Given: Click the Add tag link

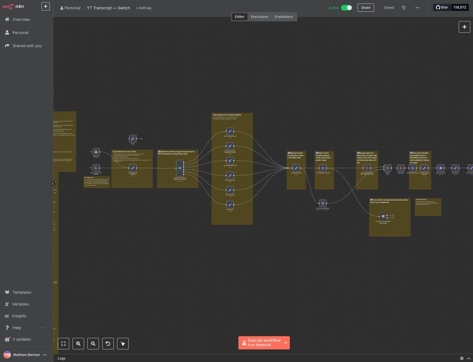Looking at the screenshot, I should (x=144, y=8).
